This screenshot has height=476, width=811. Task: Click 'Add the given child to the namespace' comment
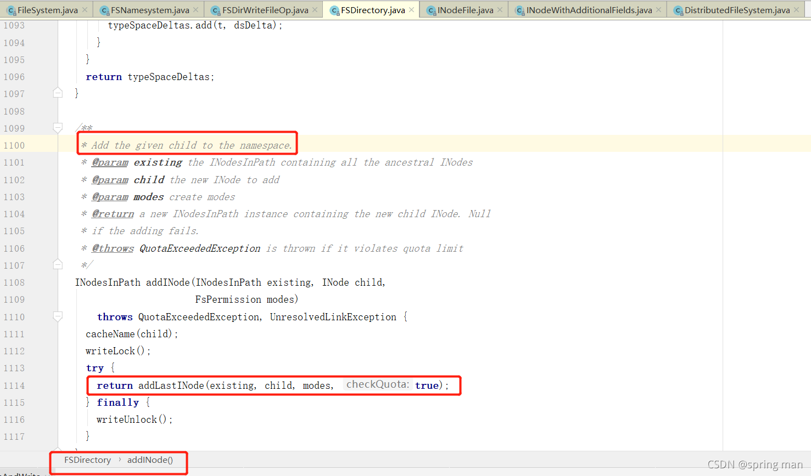point(192,145)
